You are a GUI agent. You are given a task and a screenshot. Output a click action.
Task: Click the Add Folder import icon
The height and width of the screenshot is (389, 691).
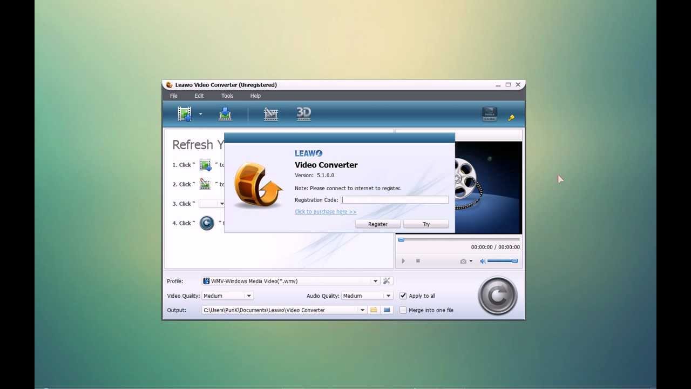click(225, 113)
